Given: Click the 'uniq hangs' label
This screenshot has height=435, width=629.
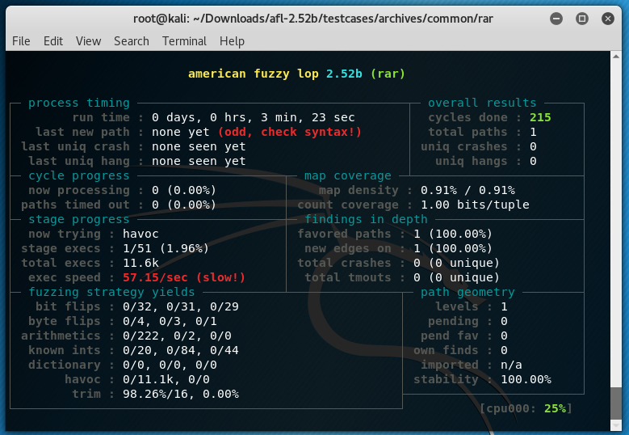Looking at the screenshot, I should pos(472,161).
